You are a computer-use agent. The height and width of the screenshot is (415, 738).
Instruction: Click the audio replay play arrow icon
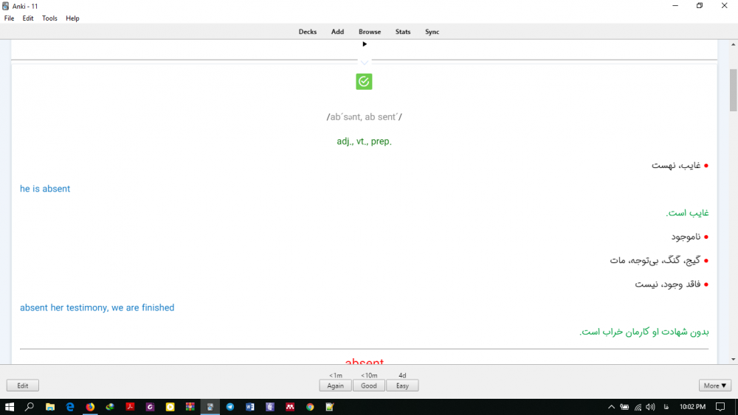point(365,44)
